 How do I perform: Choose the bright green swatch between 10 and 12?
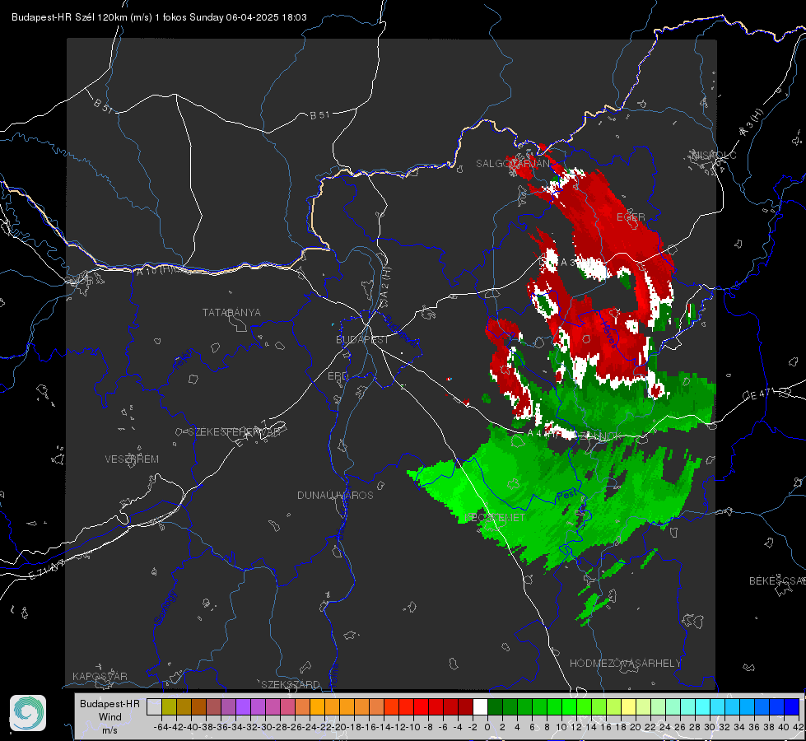pyautogui.click(x=569, y=706)
